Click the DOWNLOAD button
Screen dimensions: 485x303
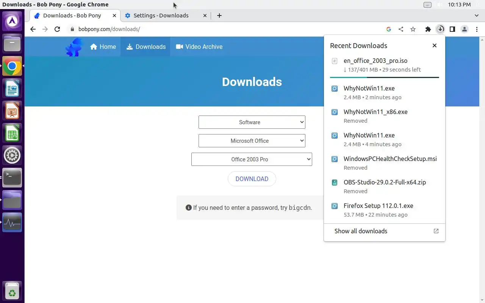pos(252,179)
